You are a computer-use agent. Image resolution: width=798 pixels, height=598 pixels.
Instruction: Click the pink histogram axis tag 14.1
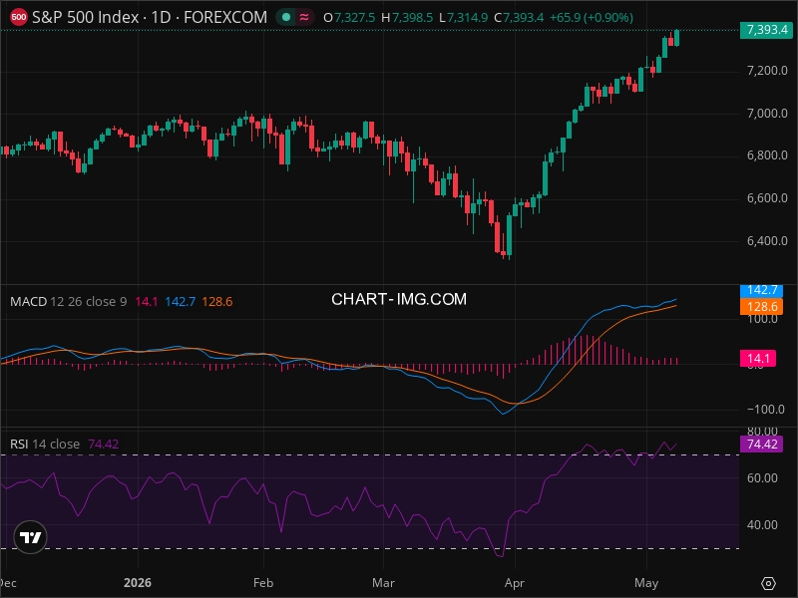click(758, 359)
